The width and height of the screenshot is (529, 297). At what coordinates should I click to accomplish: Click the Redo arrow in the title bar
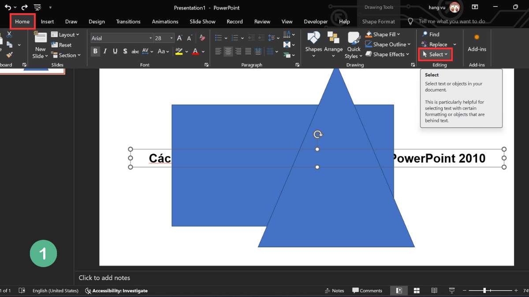pyautogui.click(x=25, y=7)
